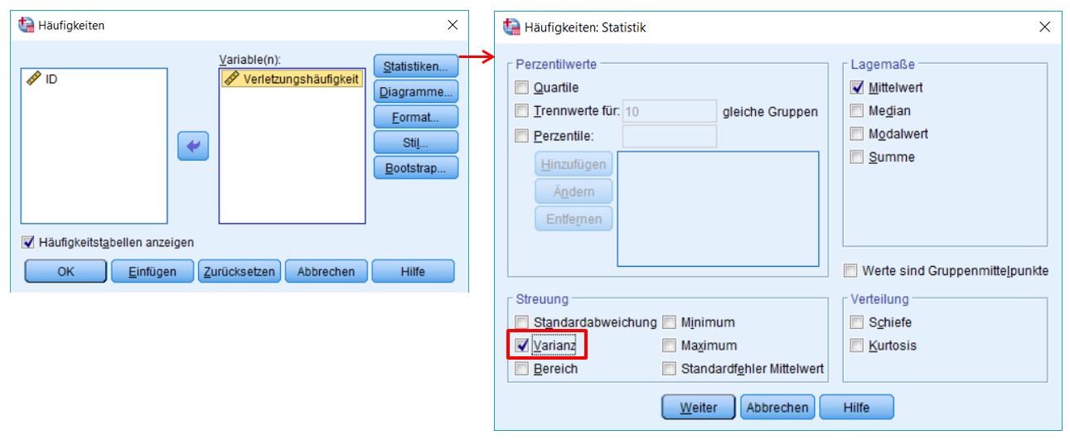Check the Median option
Screen dimensions: 1070x440
(x=857, y=110)
